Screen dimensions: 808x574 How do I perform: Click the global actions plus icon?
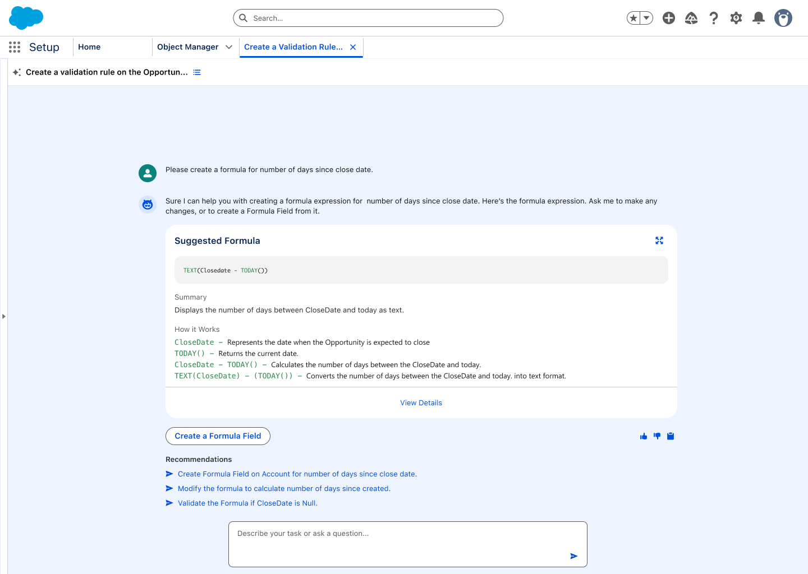(669, 18)
